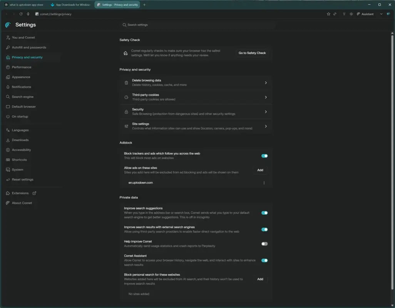This screenshot has height=308, width=395.
Task: Click the Go to Safety Check button
Action: [252, 53]
